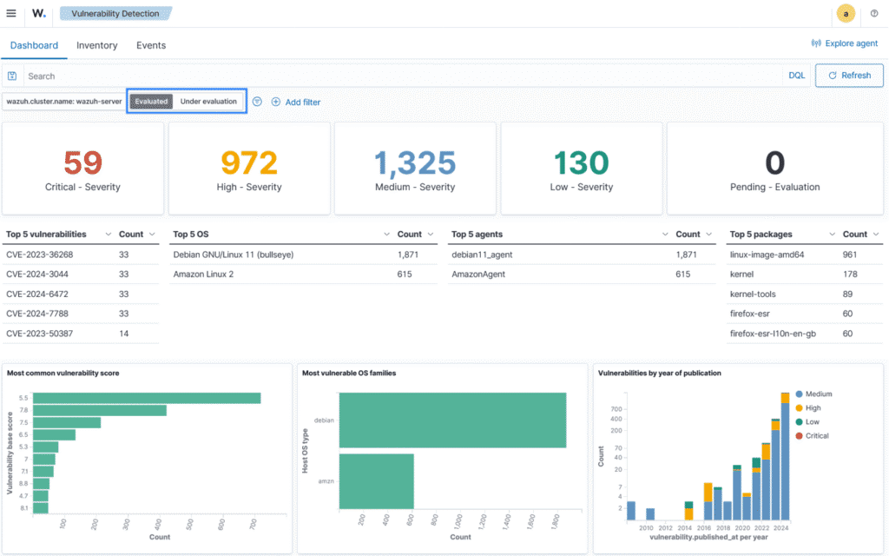
Task: Open the main navigation hamburger menu
Action: 11,13
